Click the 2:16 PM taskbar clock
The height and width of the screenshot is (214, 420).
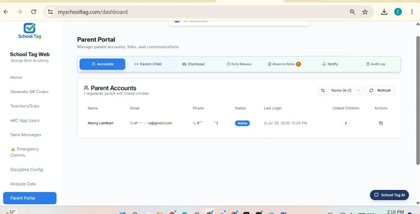395,212
